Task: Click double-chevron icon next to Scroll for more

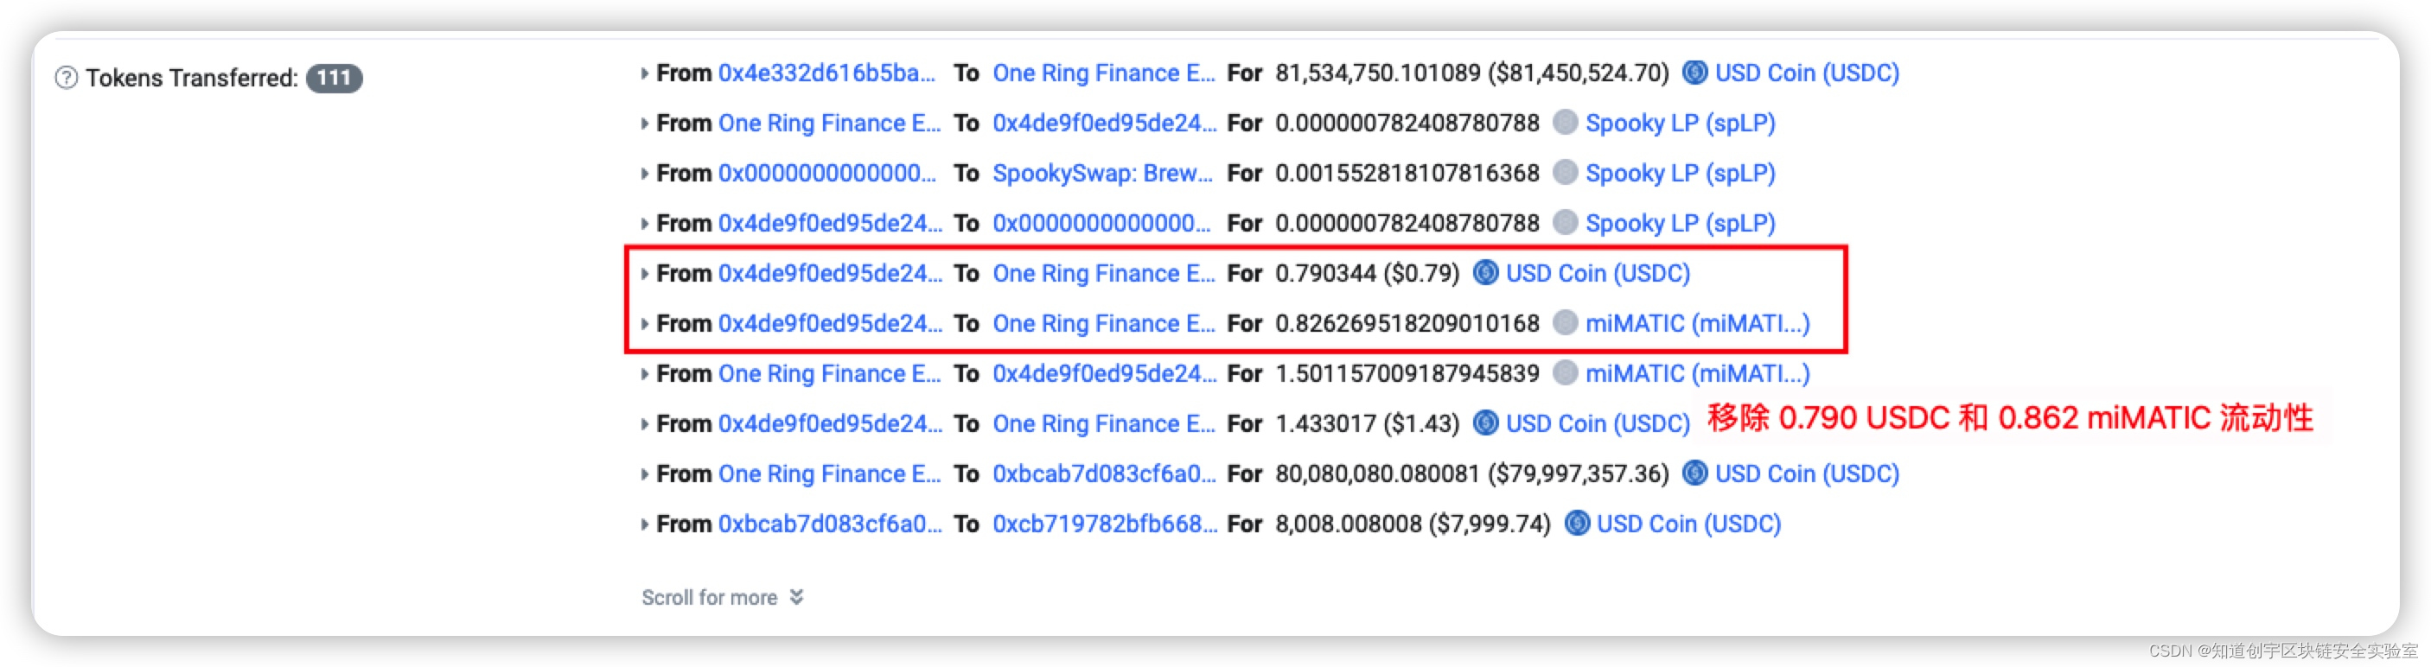Action: [x=796, y=597]
